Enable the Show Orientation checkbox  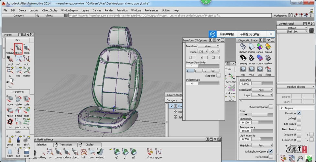pyautogui.click(x=271, y=107)
